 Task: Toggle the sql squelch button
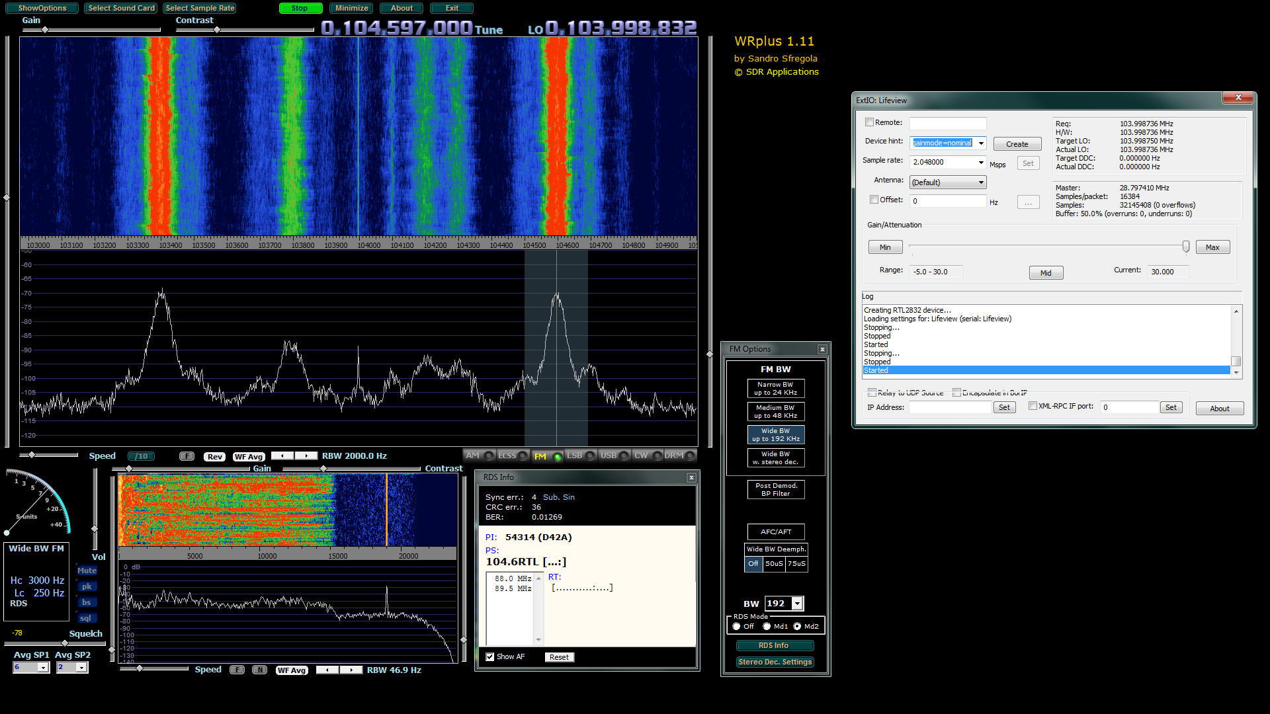(x=86, y=618)
